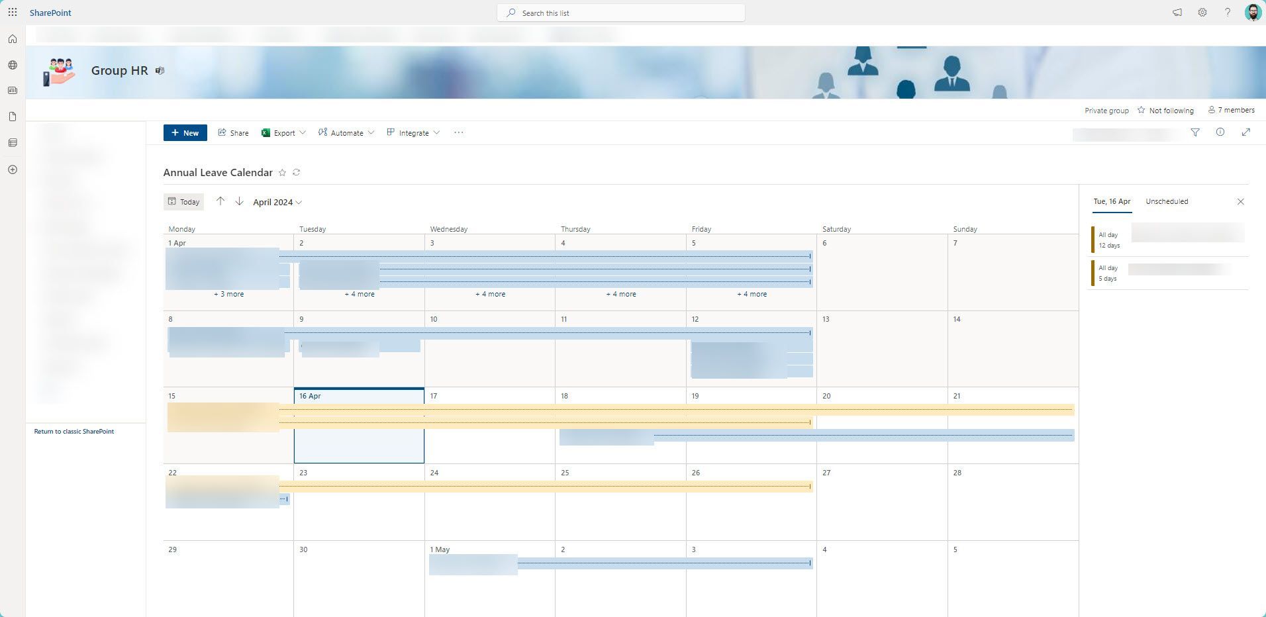Expand the Automate dropdown
This screenshot has width=1266, height=617.
[x=346, y=132]
